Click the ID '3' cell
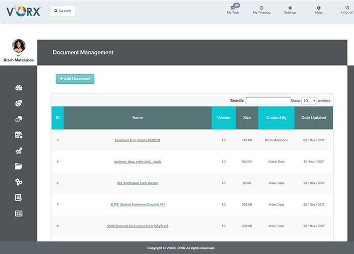This screenshot has height=254, width=354. click(x=57, y=140)
